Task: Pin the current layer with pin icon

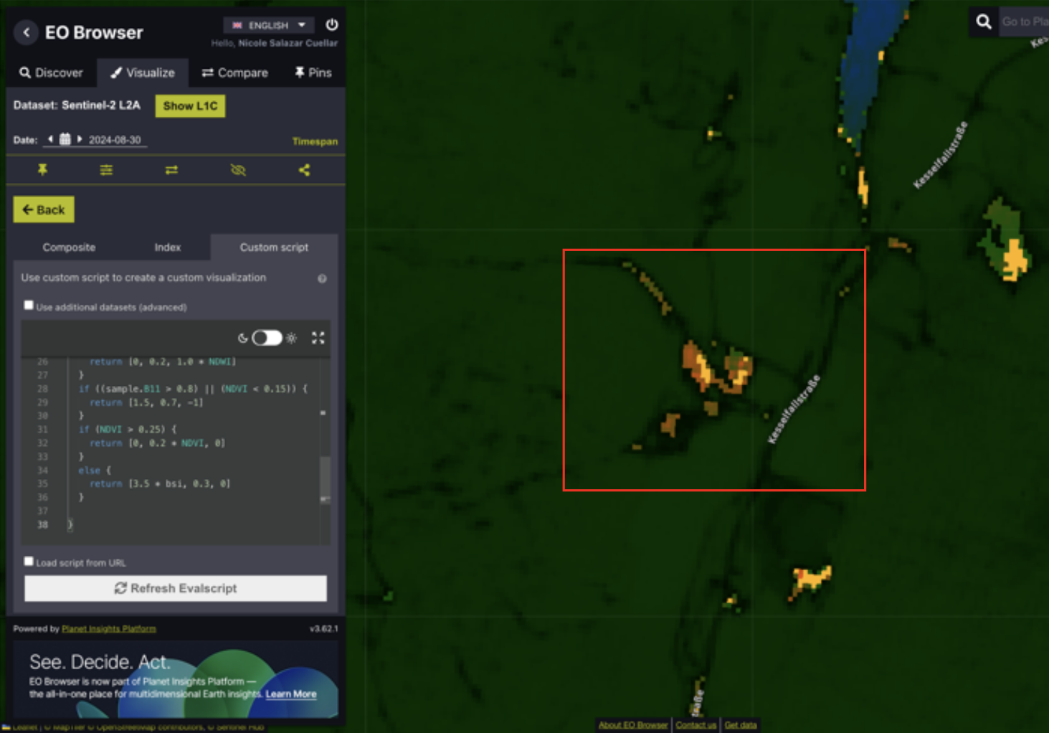Action: pos(43,170)
